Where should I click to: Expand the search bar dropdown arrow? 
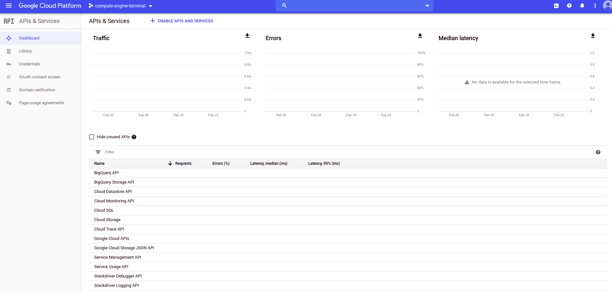coord(427,6)
